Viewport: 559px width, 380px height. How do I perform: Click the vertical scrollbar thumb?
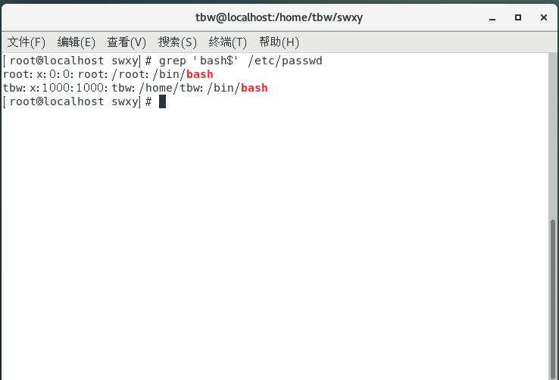(x=553, y=299)
